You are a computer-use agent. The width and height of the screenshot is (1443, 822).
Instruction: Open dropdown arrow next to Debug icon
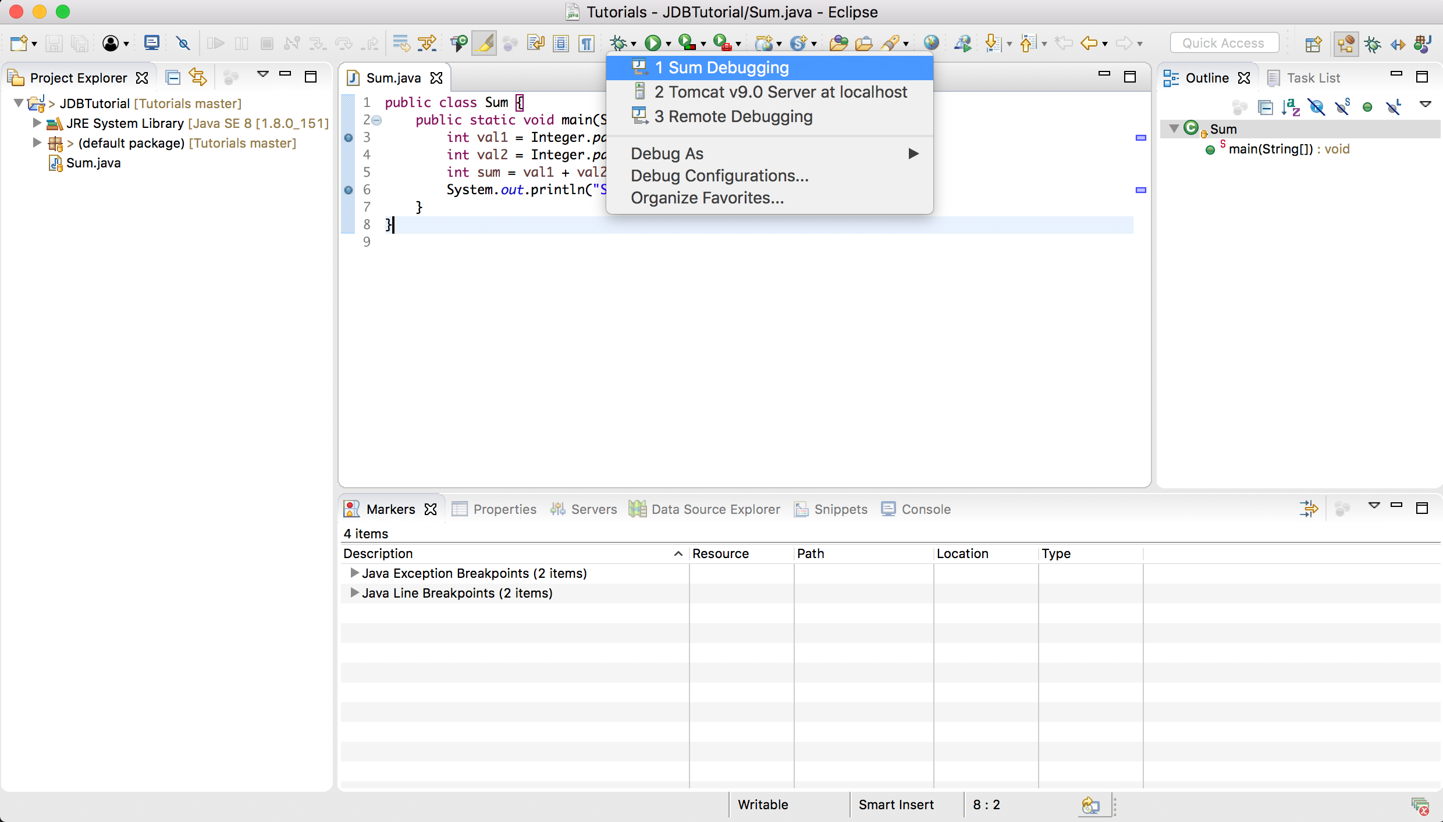click(x=633, y=44)
